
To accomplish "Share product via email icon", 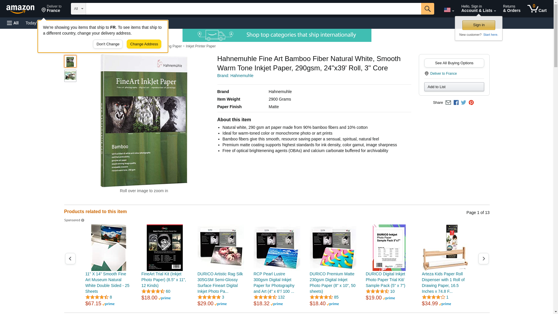I will [448, 103].
